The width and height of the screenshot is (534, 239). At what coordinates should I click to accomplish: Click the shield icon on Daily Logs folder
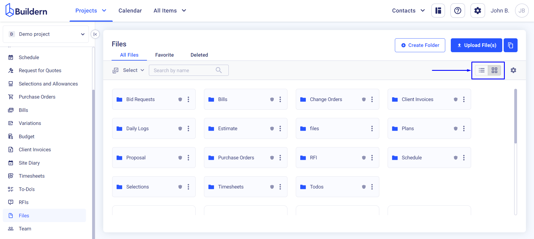pyautogui.click(x=180, y=129)
